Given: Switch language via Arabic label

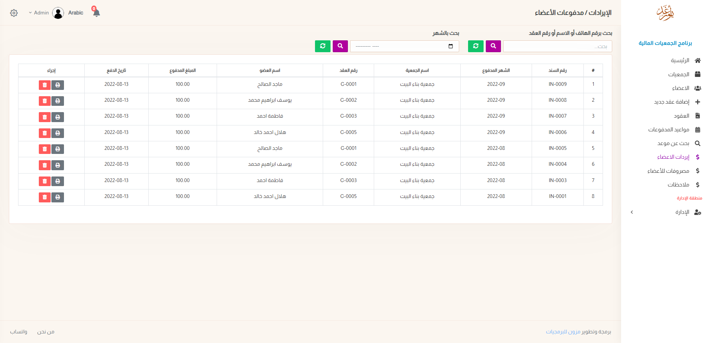Looking at the screenshot, I should [76, 13].
